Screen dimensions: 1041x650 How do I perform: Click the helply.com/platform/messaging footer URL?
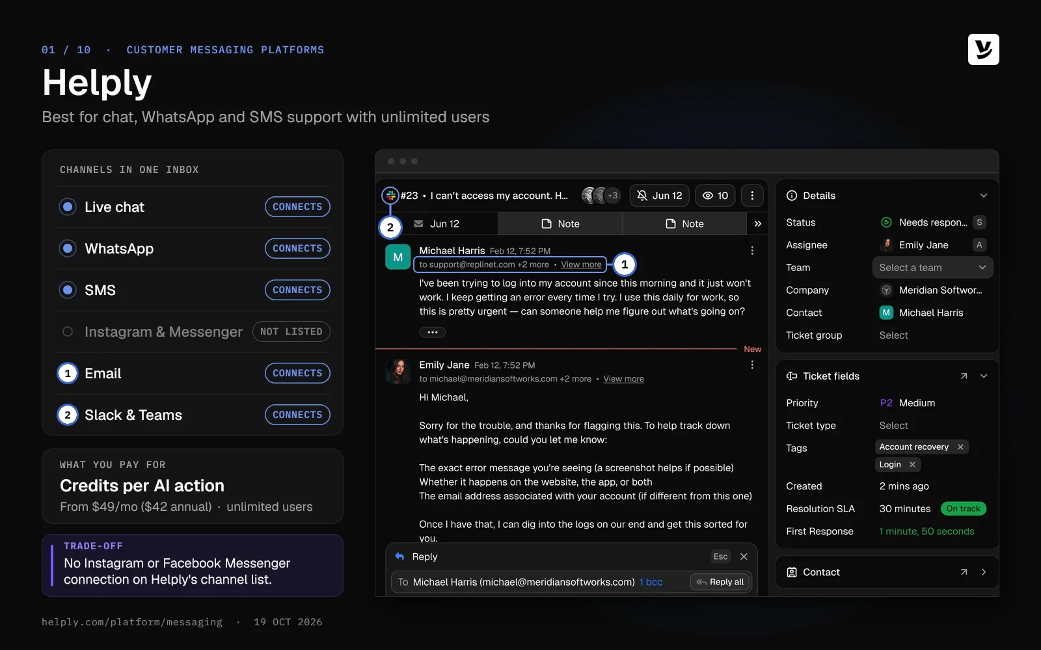click(x=132, y=622)
